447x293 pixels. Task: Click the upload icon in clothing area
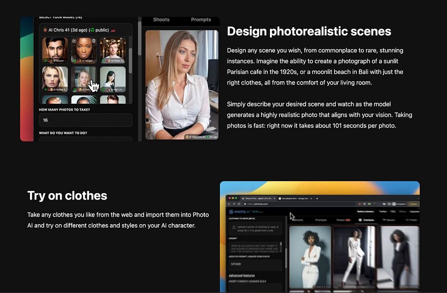coord(234,227)
